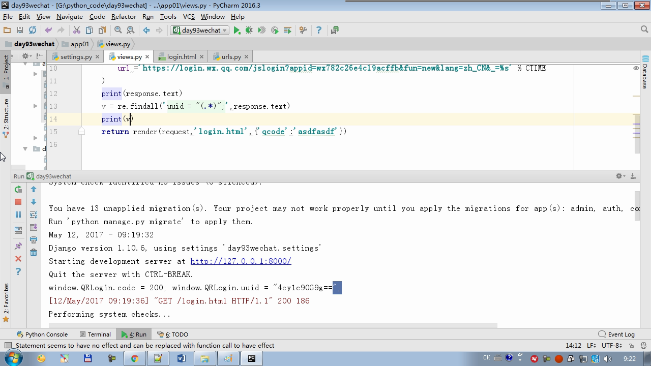
Task: Toggle read-only lock icon in status bar
Action: [631, 346]
